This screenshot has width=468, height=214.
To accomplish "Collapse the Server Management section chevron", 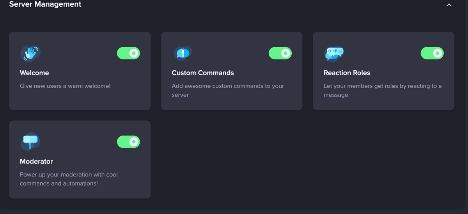I will click(x=449, y=5).
